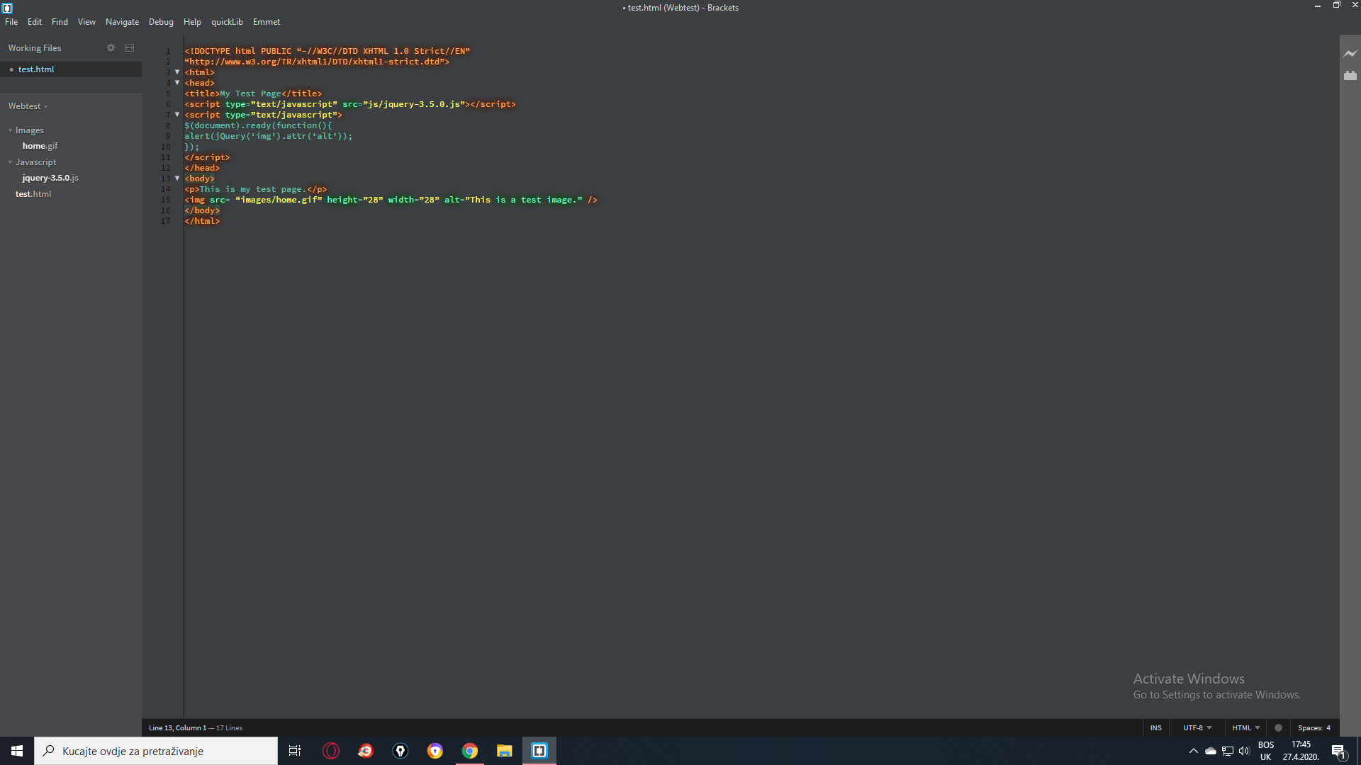Click the Spaces indentation label
This screenshot has width=1361, height=765.
point(1309,727)
